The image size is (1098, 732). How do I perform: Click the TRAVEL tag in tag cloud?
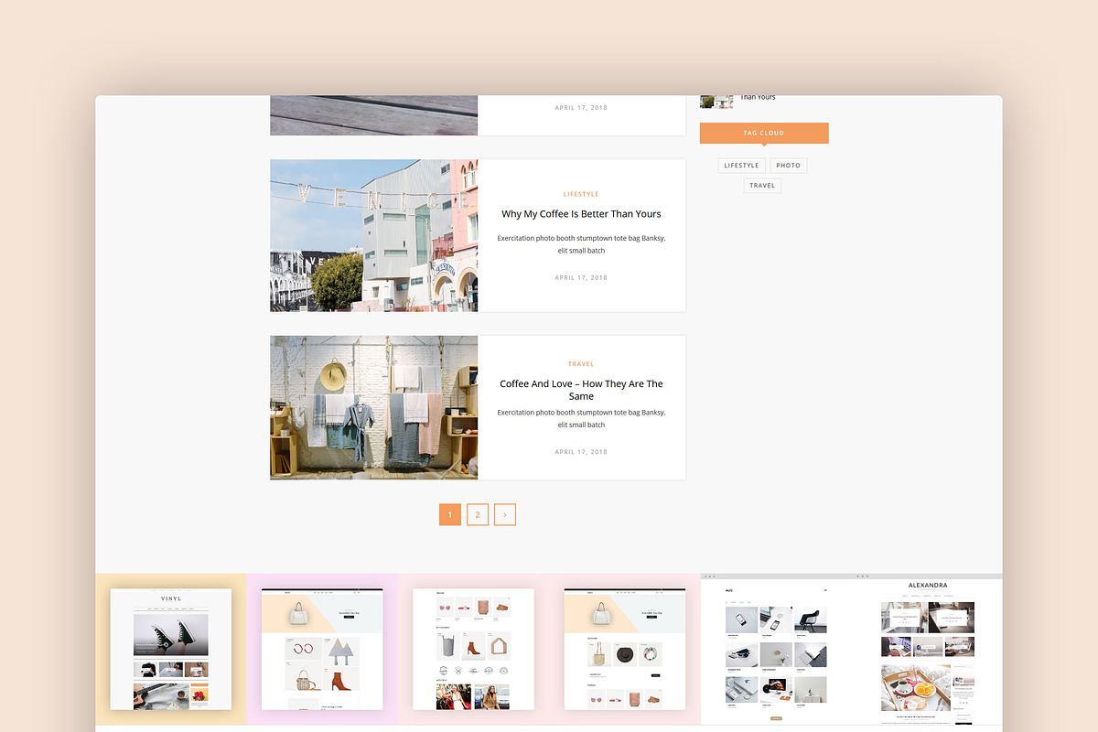tap(762, 186)
